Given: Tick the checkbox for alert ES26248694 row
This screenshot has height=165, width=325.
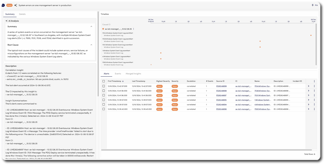Looking at the screenshot, I should (x=104, y=105).
